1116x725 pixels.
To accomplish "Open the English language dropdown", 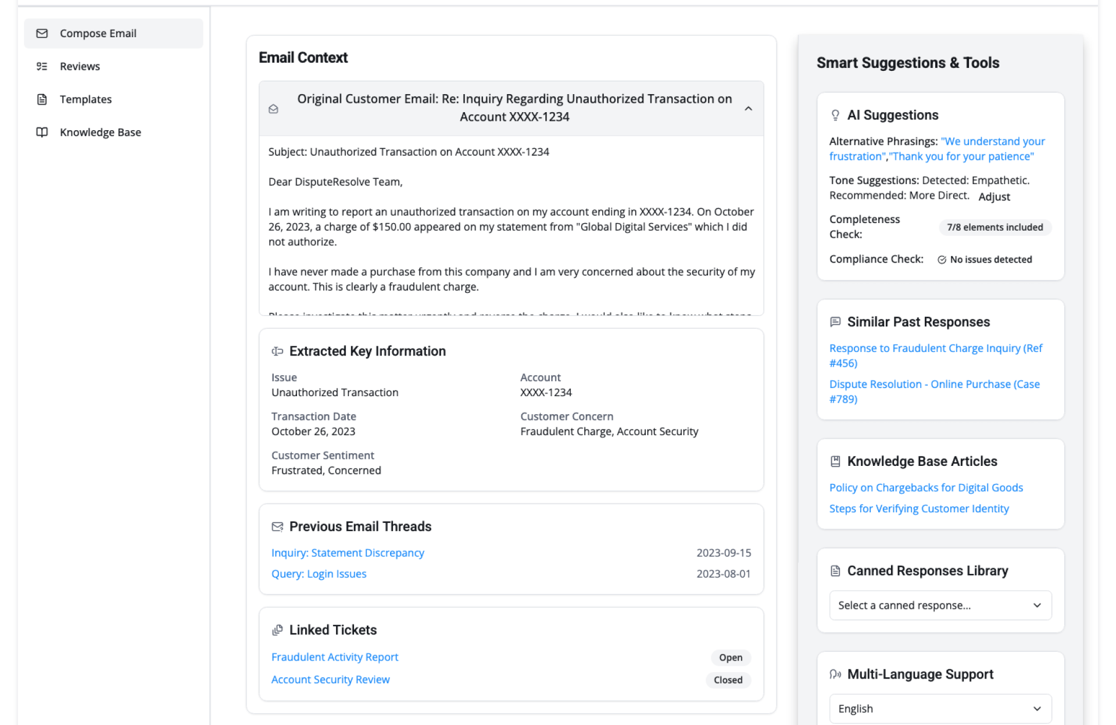I will pyautogui.click(x=940, y=709).
